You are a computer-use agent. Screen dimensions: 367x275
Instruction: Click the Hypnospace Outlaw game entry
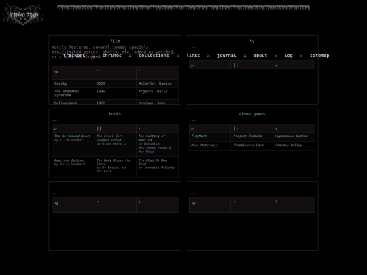[292, 136]
